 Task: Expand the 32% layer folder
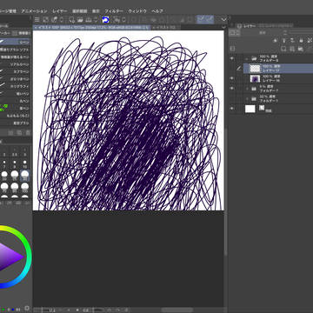tap(247, 98)
